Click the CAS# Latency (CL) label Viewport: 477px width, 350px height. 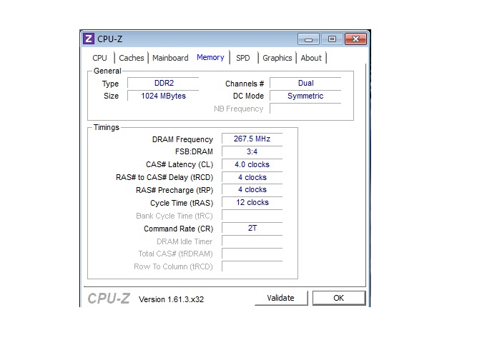pos(180,165)
